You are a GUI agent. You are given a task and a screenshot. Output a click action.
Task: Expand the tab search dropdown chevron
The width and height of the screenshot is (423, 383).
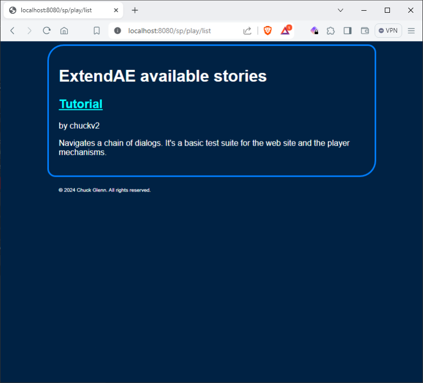[340, 10]
